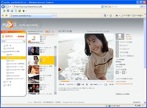147x108 pixels.
Task: Select the eyeVio セレクション browser tab
Action: [x=31, y=16]
